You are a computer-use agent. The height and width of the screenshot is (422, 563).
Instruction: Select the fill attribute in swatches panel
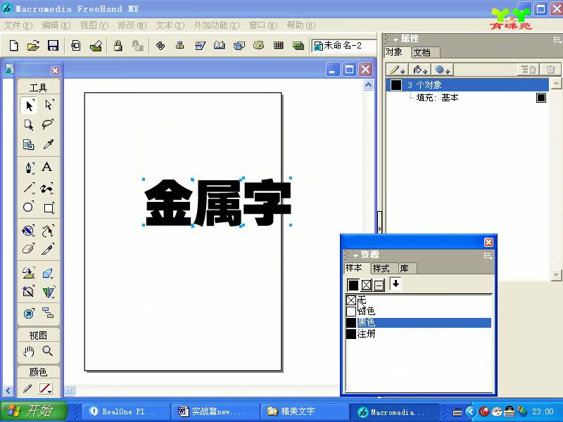353,286
